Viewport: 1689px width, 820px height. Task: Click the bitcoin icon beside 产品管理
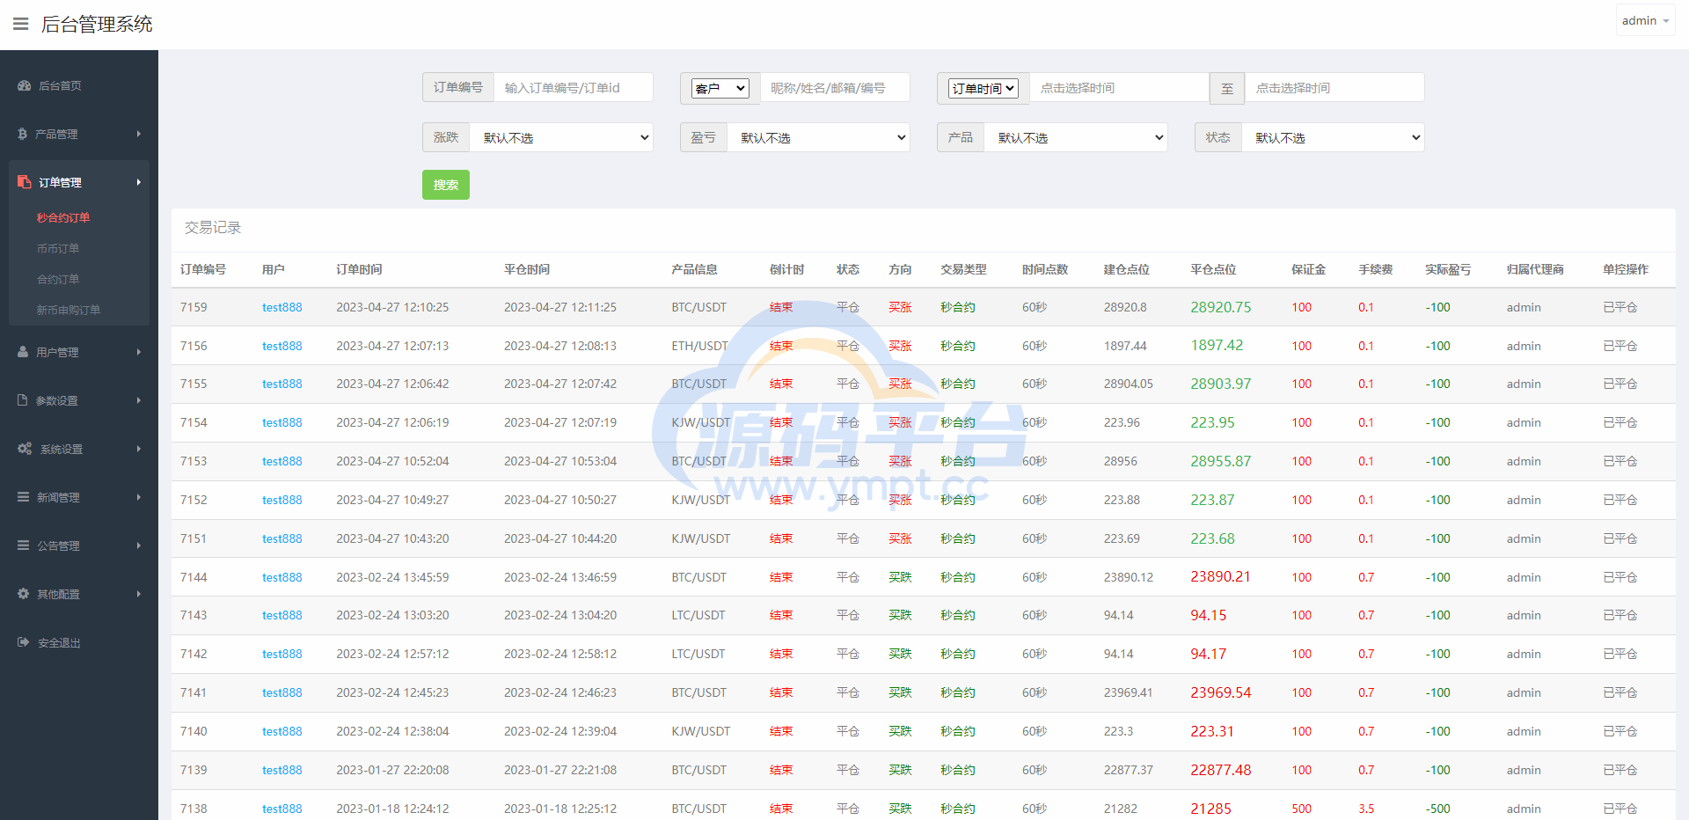[23, 134]
